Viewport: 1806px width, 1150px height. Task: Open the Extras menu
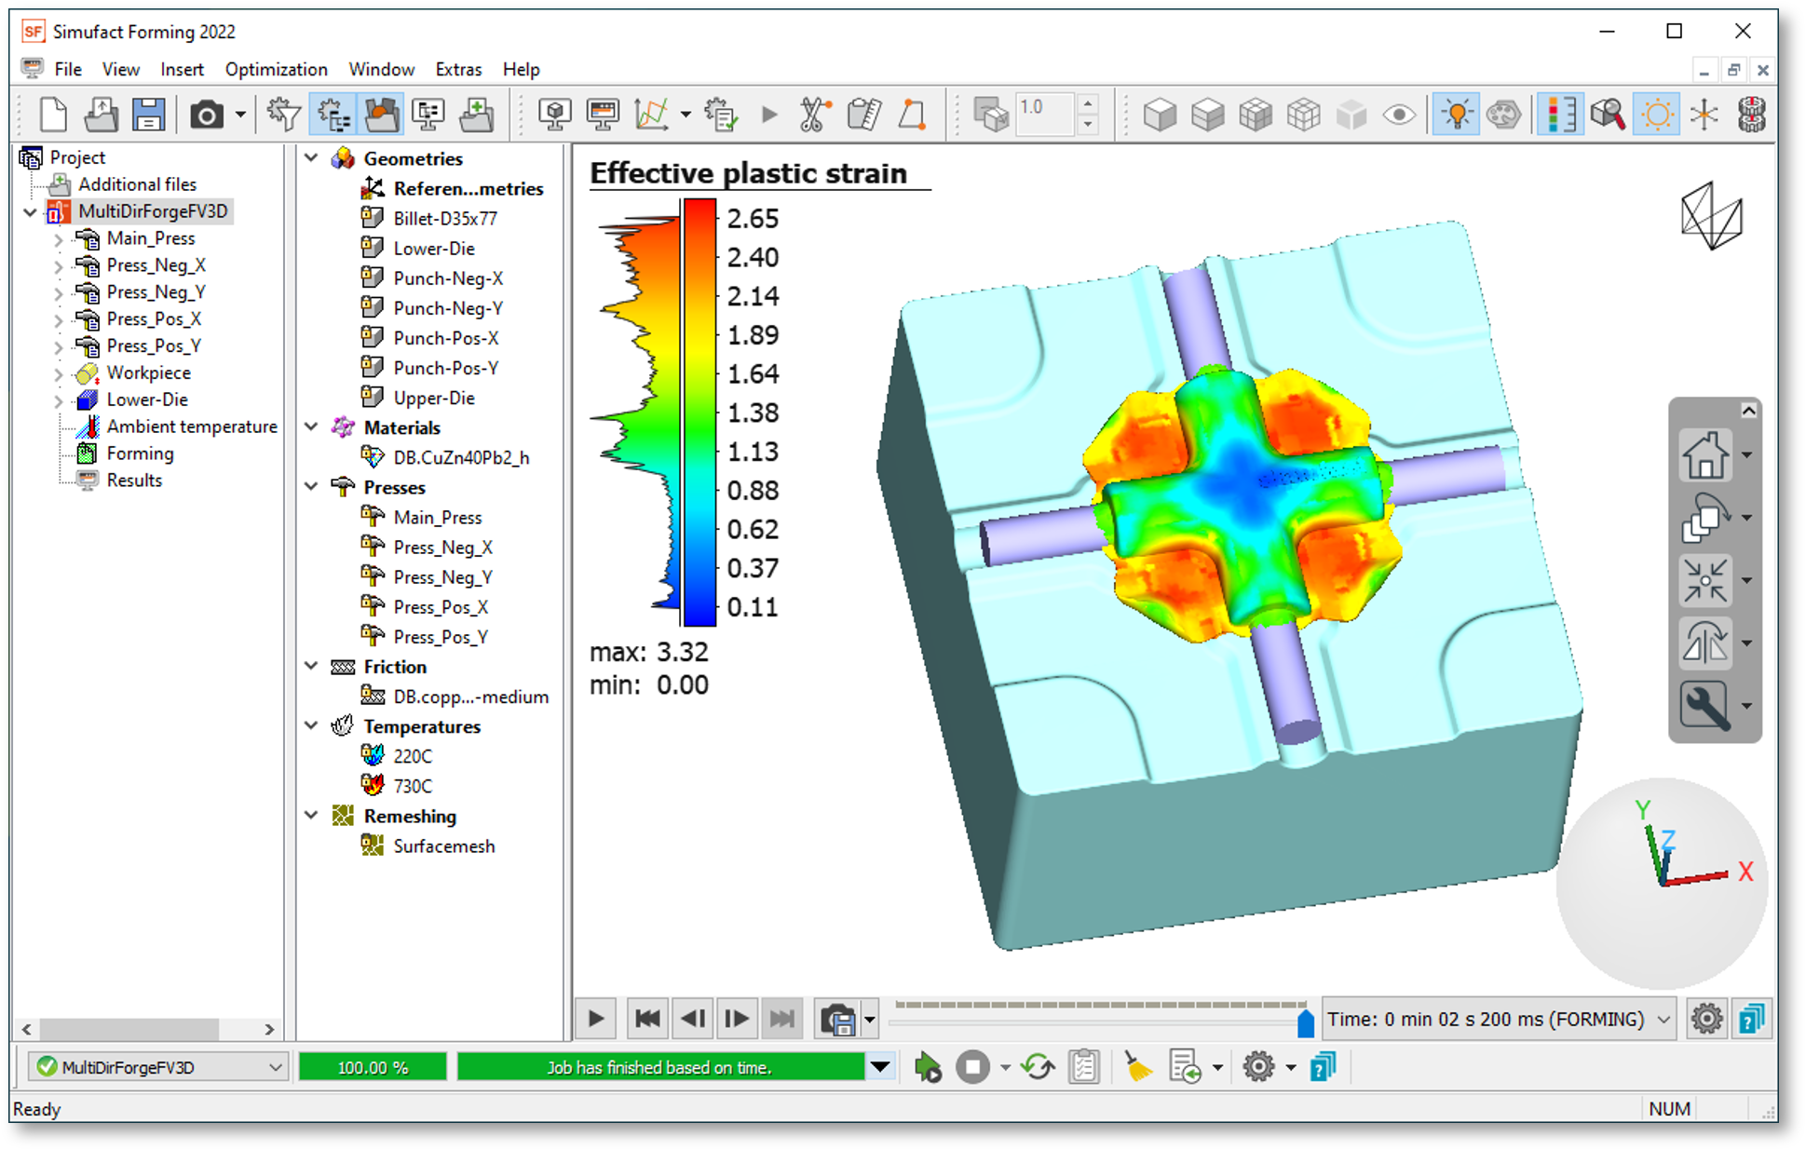coord(458,70)
